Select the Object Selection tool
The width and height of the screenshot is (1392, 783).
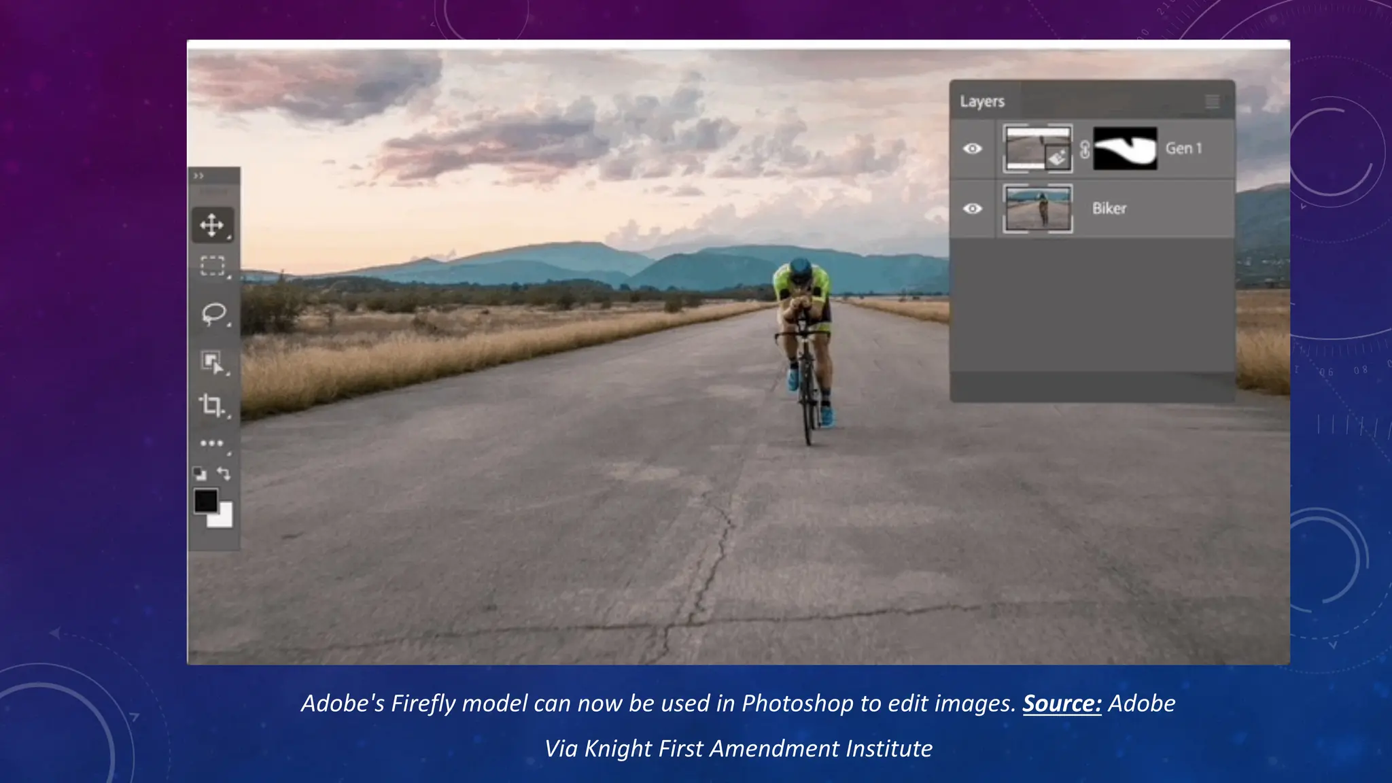pyautogui.click(x=213, y=362)
